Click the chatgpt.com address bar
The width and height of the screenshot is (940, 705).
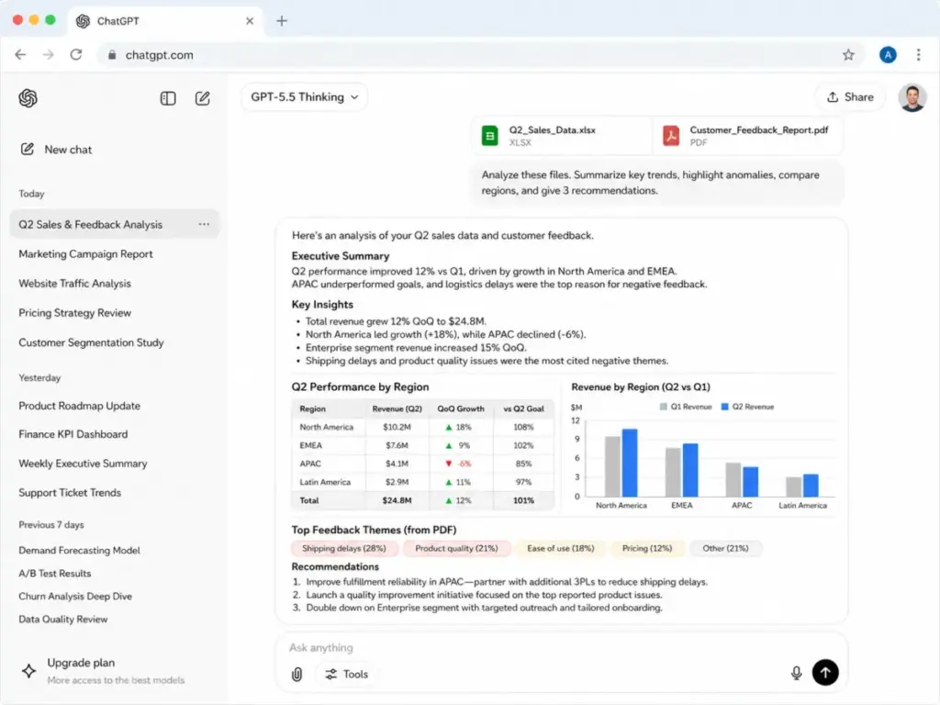pos(479,54)
